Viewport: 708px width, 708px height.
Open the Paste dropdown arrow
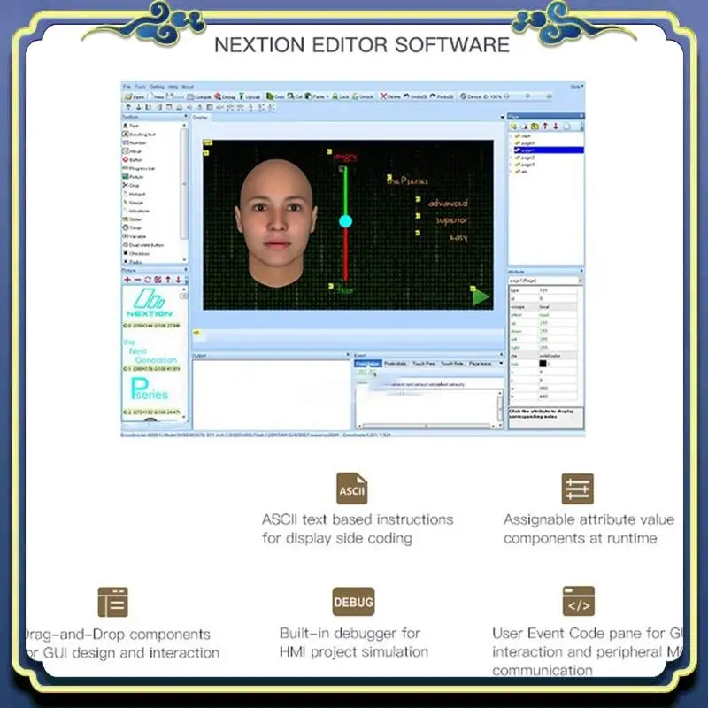[x=327, y=96]
